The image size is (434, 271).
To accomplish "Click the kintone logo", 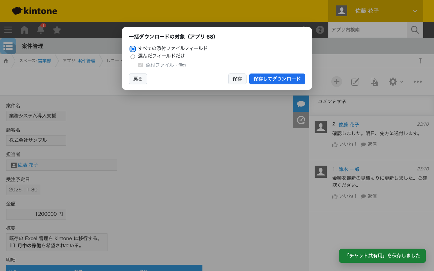I will (34, 11).
